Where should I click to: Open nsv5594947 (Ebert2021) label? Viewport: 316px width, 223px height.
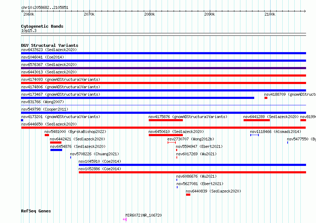tap(199, 146)
